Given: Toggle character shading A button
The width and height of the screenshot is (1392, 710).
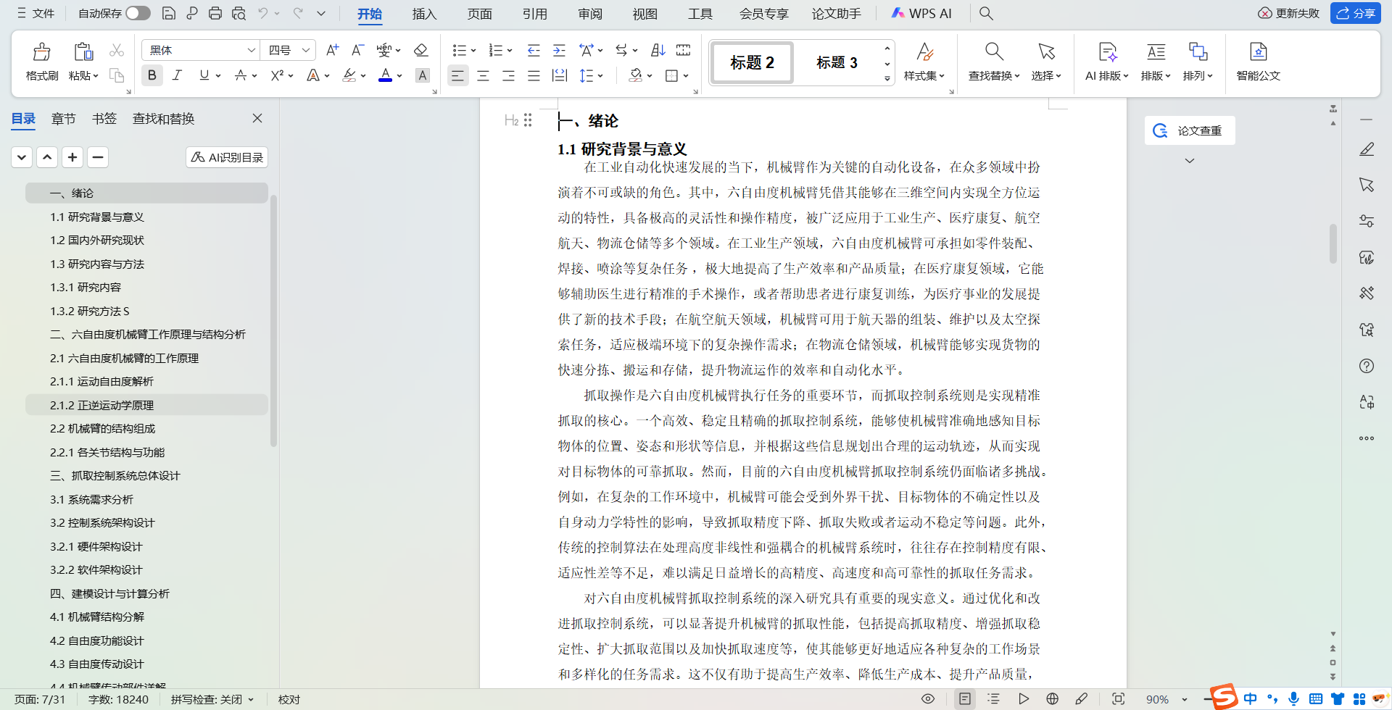Looking at the screenshot, I should click(423, 75).
